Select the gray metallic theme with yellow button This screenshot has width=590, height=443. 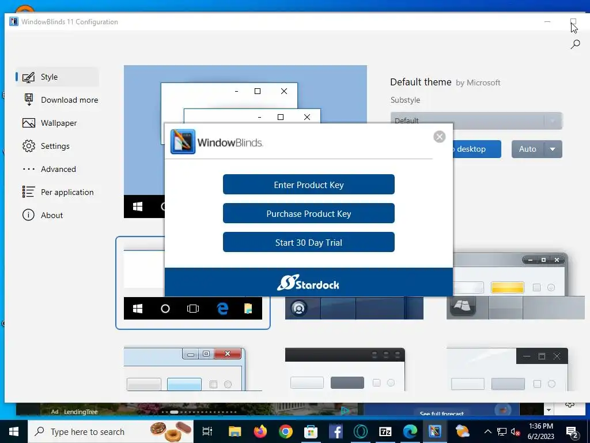(516, 286)
